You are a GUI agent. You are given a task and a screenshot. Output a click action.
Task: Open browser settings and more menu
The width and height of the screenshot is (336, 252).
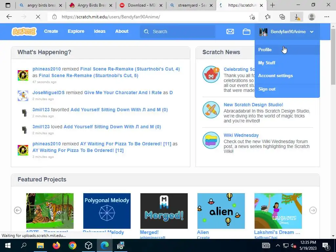point(326,17)
